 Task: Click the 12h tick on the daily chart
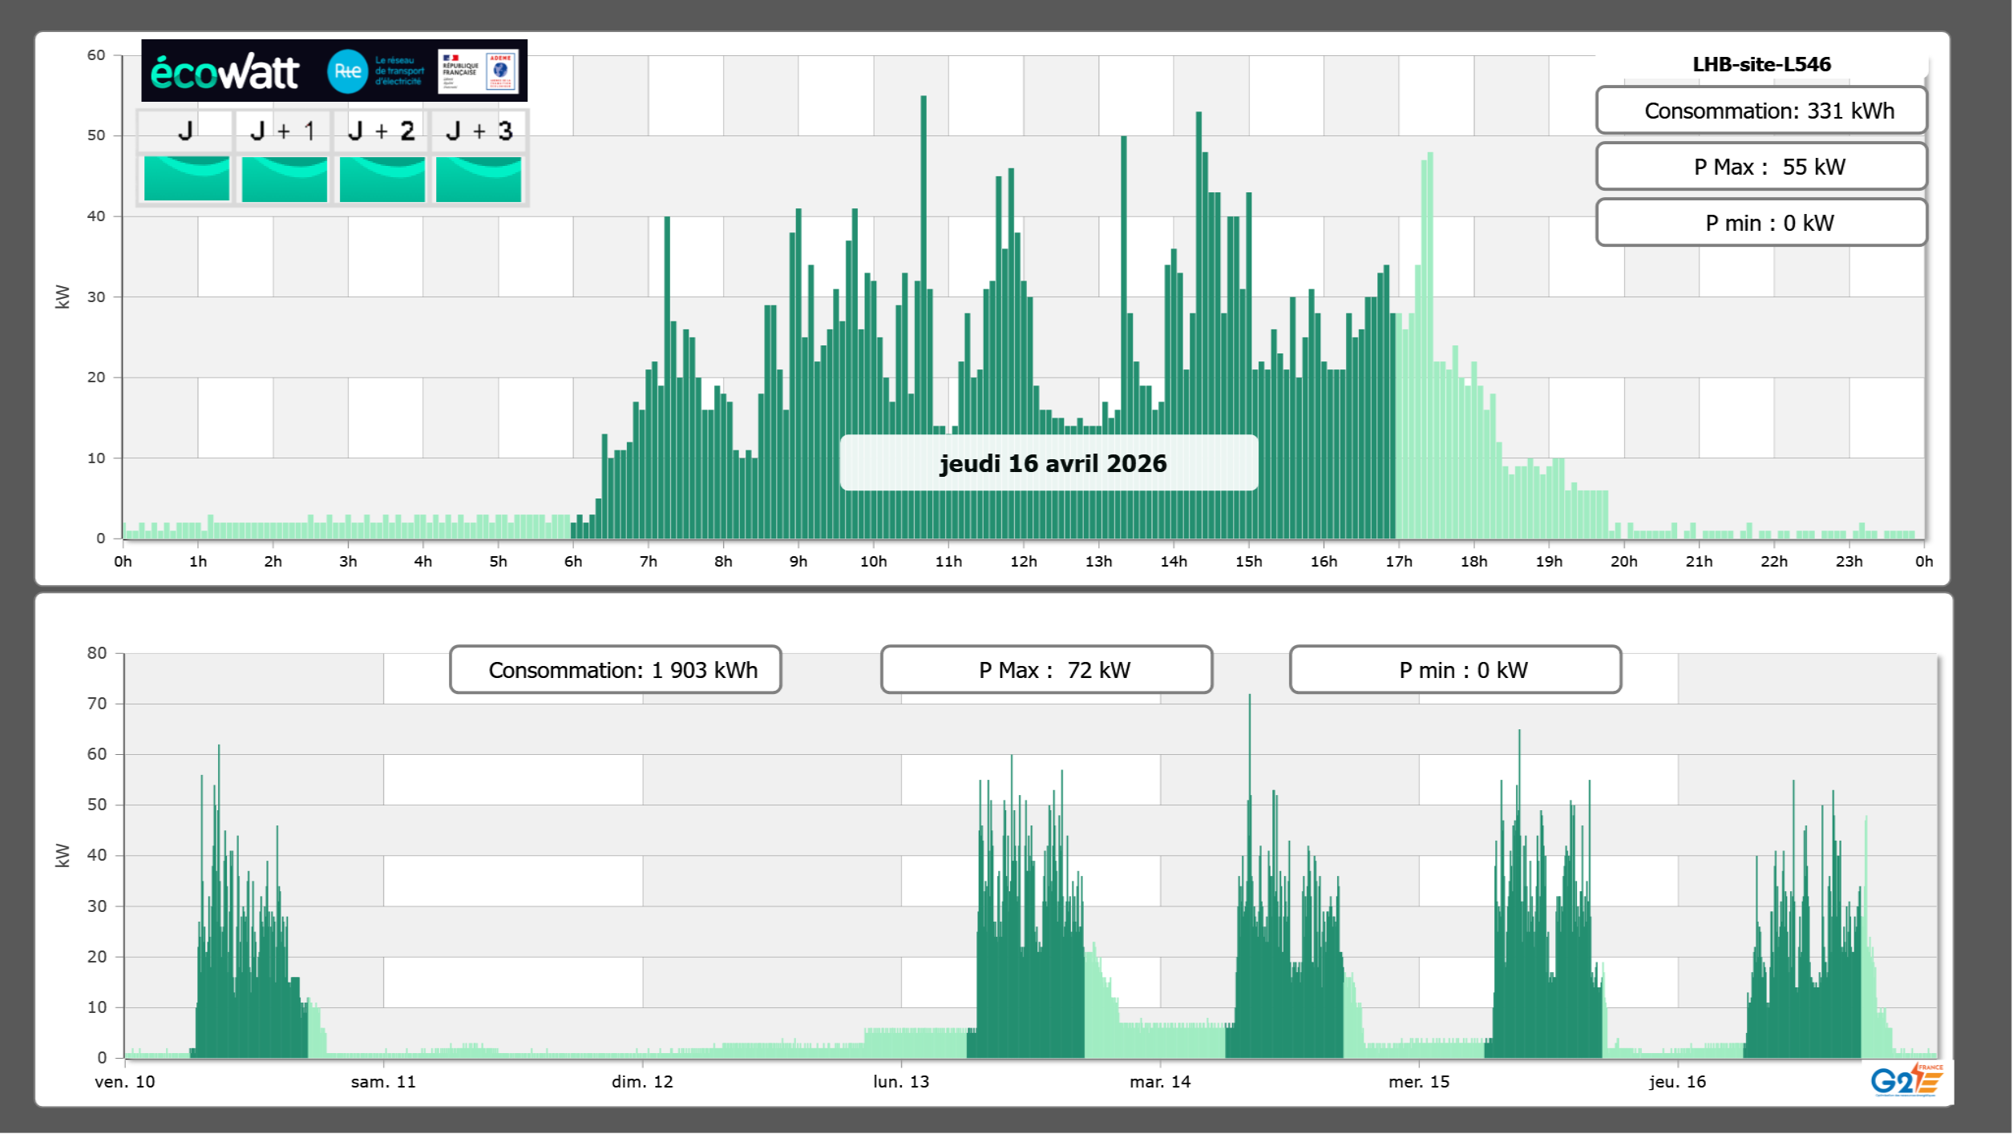1023,562
